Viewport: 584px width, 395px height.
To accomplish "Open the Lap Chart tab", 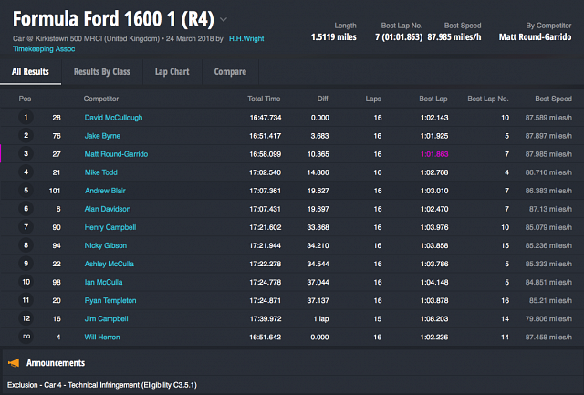I will [171, 71].
